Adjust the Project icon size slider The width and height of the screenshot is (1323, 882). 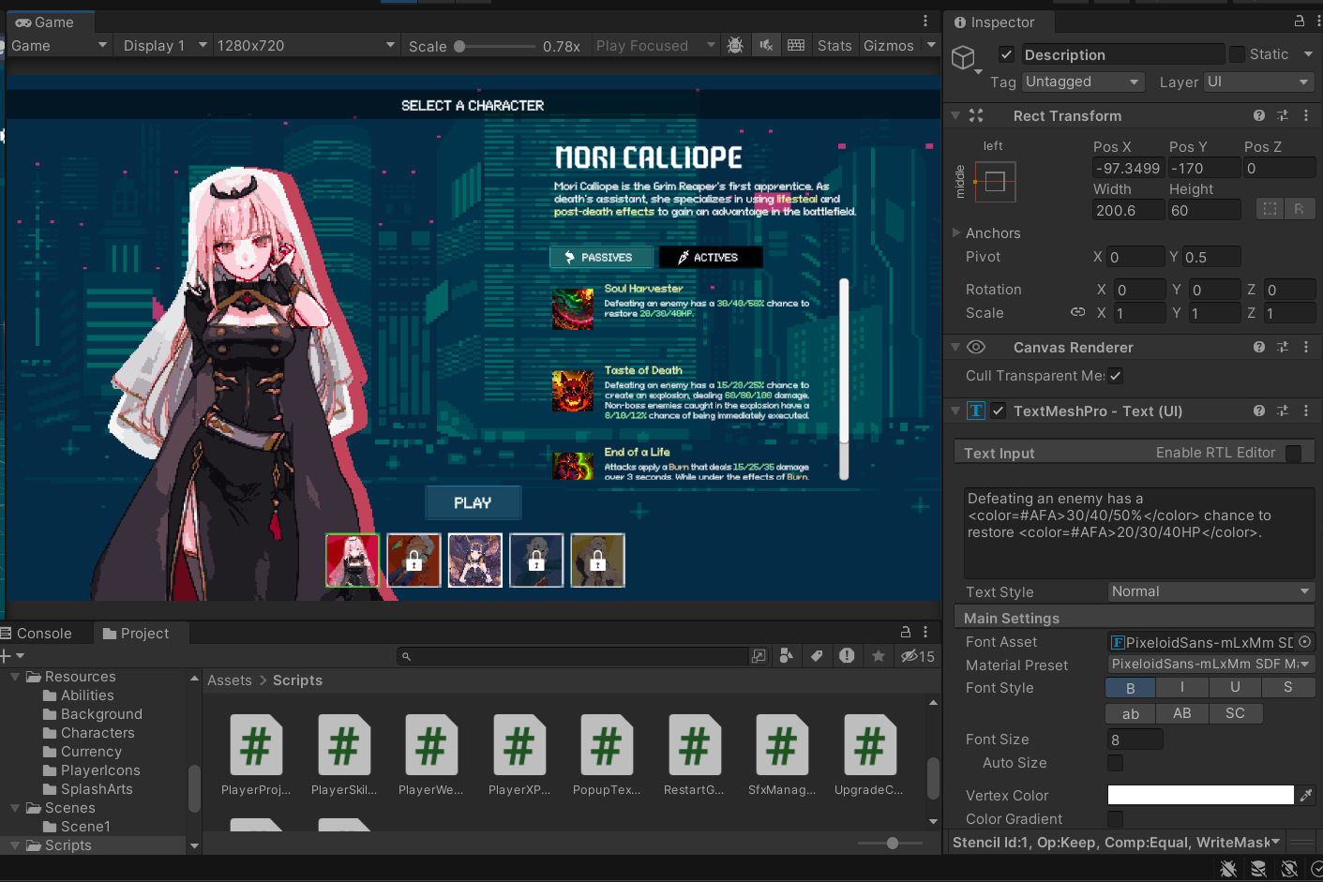pos(892,843)
